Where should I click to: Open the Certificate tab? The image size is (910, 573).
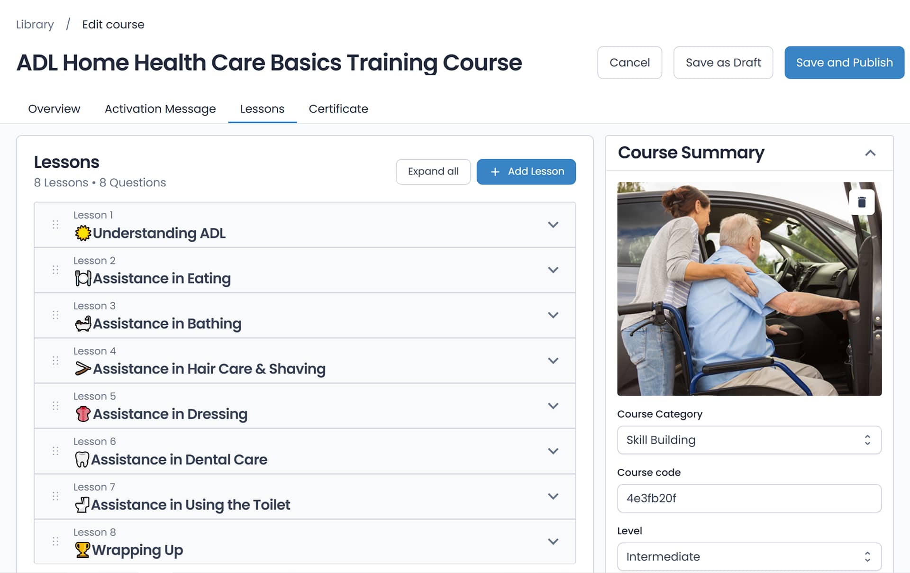pos(338,109)
